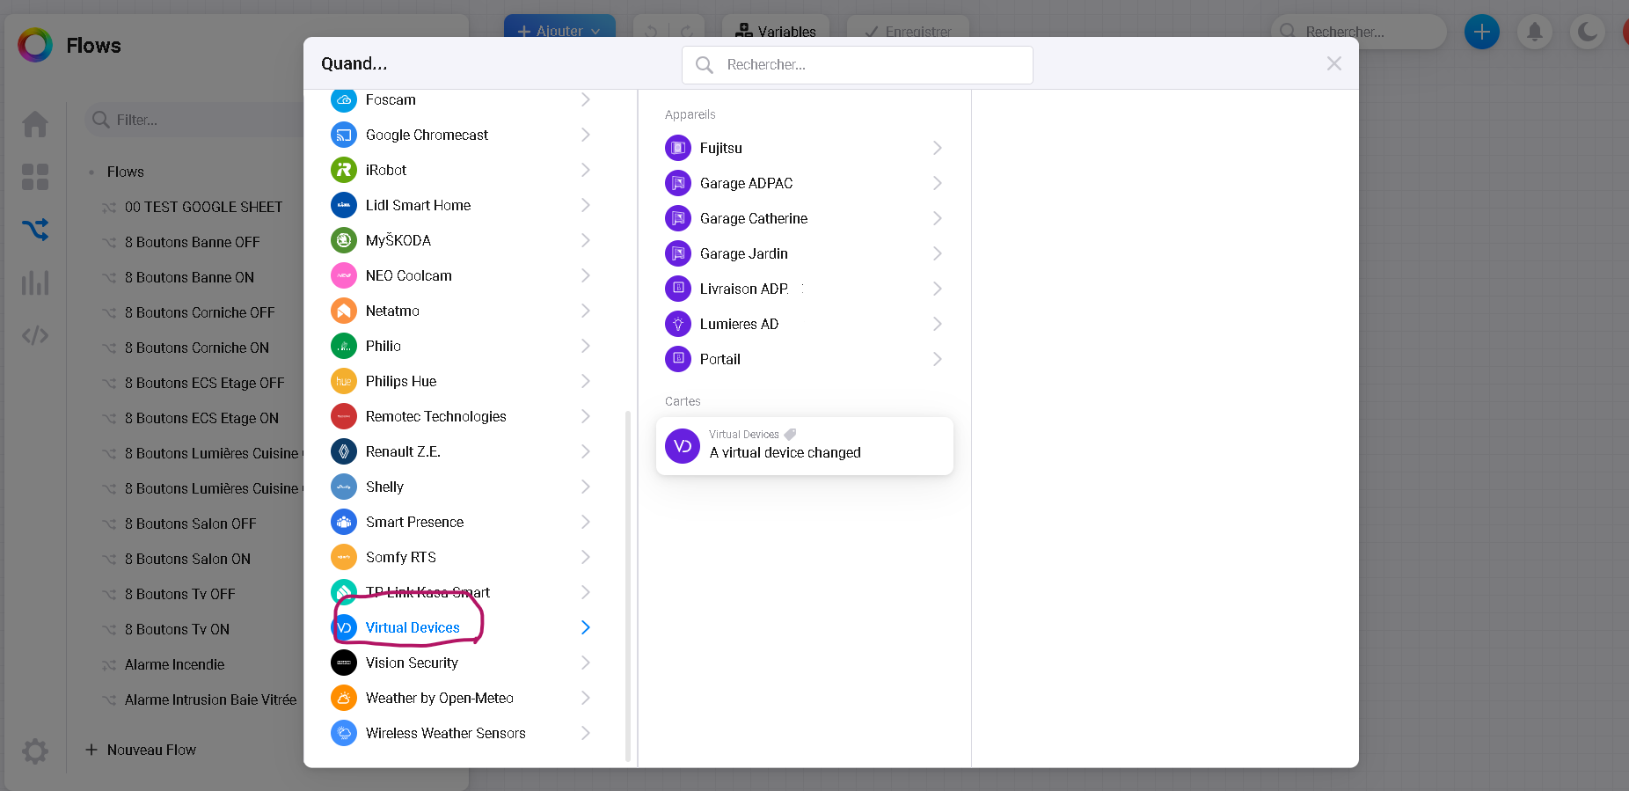Click the MyŠKODA app icon
Image resolution: width=1629 pixels, height=791 pixels.
pyautogui.click(x=344, y=240)
